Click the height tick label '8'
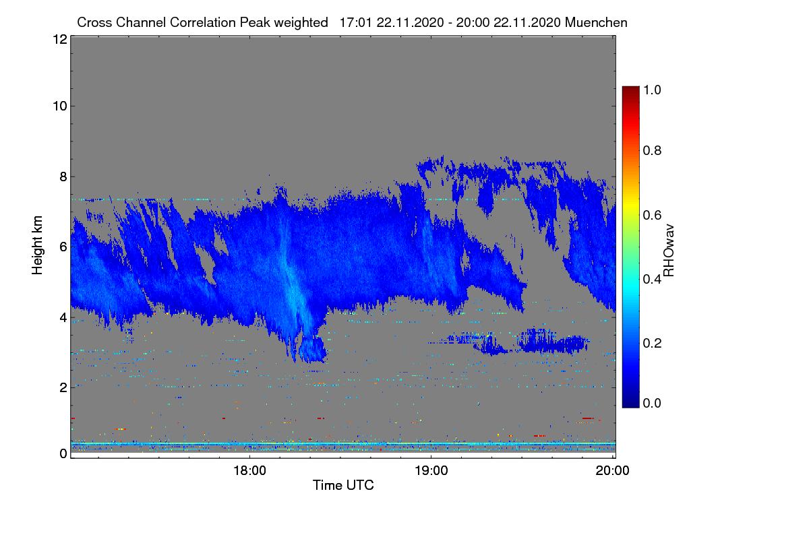This screenshot has width=809, height=539. tap(63, 177)
